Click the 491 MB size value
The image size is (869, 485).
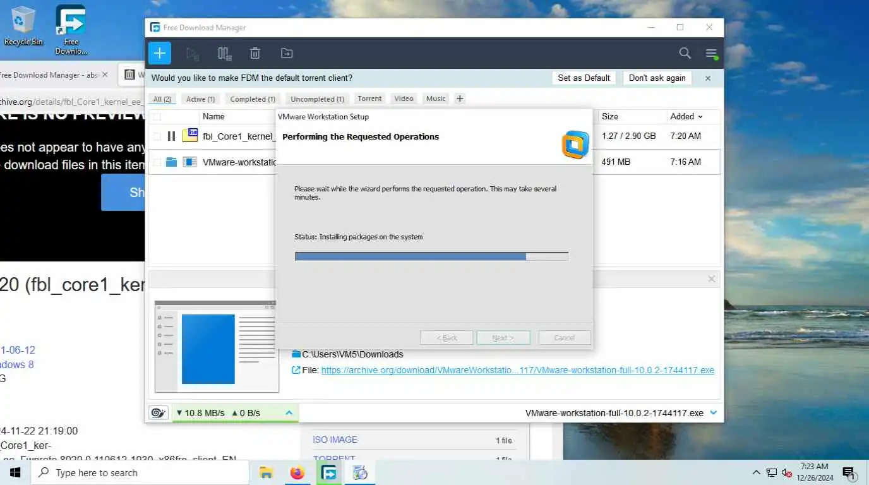pyautogui.click(x=616, y=162)
